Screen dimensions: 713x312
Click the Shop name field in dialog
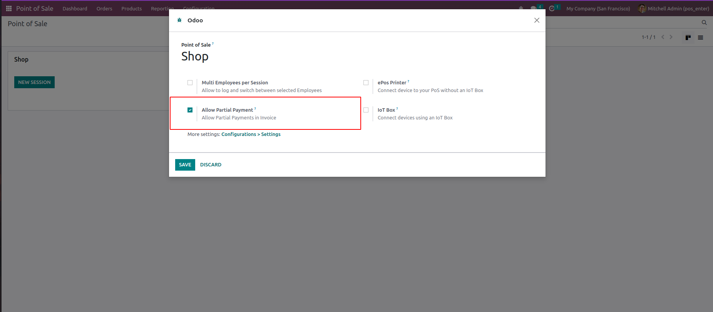(195, 56)
